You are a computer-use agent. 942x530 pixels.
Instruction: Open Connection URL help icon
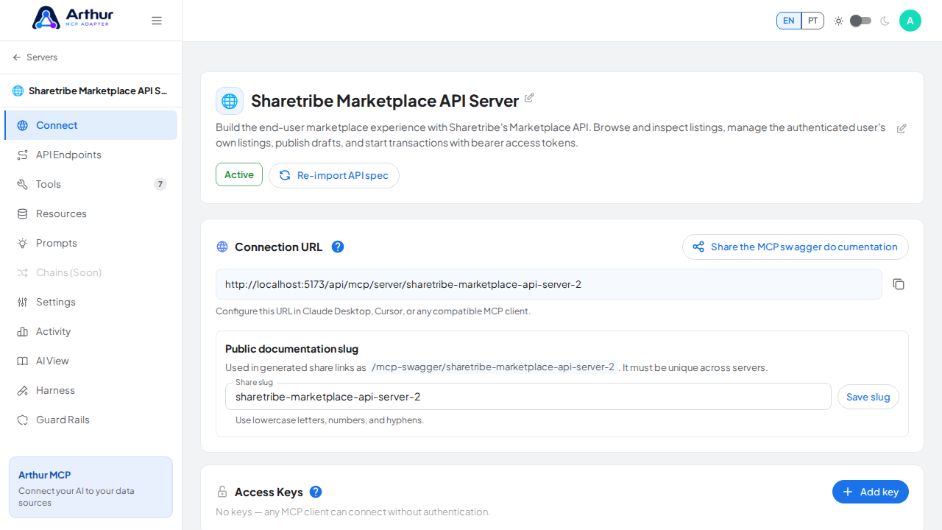click(338, 247)
